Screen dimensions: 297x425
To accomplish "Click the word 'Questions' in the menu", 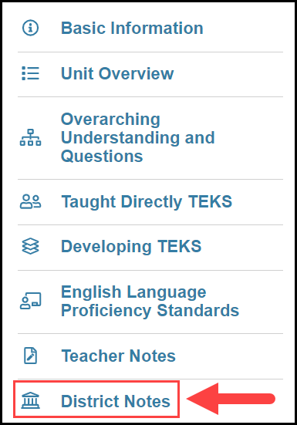I will [102, 157].
